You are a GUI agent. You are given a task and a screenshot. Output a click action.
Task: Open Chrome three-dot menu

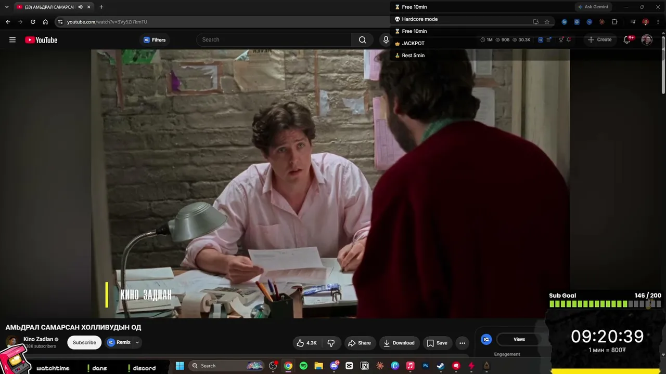[658, 22]
